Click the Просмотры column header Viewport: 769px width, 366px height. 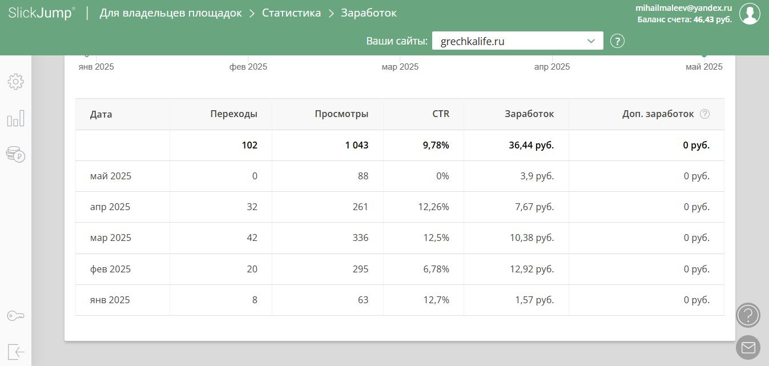coord(341,114)
